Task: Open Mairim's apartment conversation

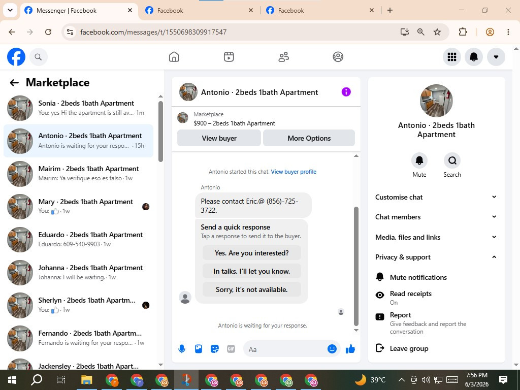Action: click(78, 174)
